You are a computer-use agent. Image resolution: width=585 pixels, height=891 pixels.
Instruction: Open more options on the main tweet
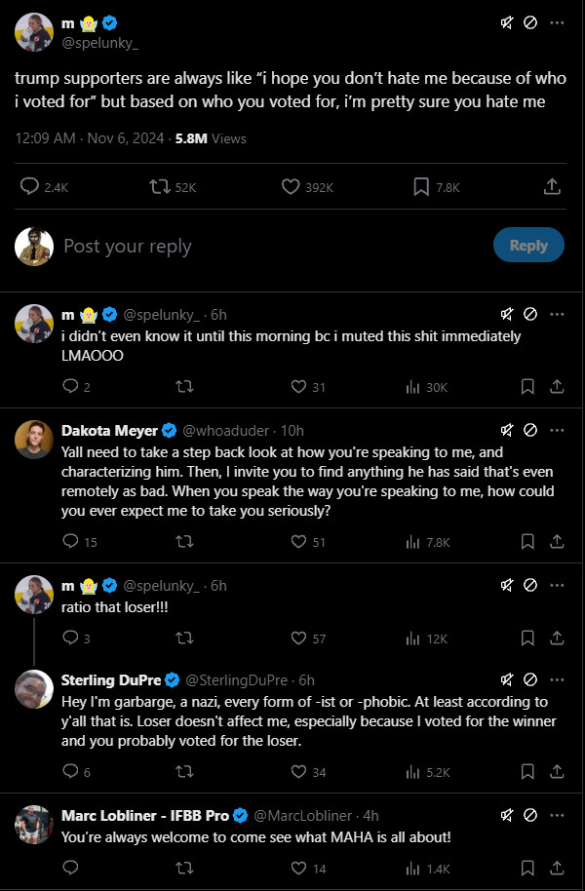pyautogui.click(x=557, y=22)
